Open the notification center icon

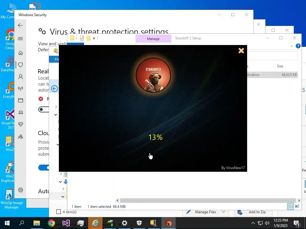(x=297, y=223)
